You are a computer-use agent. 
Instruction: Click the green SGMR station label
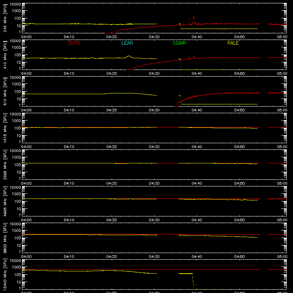pos(179,43)
